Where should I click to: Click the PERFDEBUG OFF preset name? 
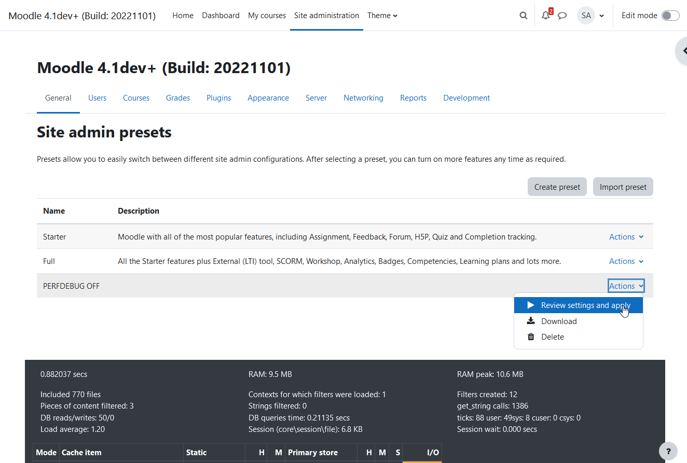[x=71, y=286]
